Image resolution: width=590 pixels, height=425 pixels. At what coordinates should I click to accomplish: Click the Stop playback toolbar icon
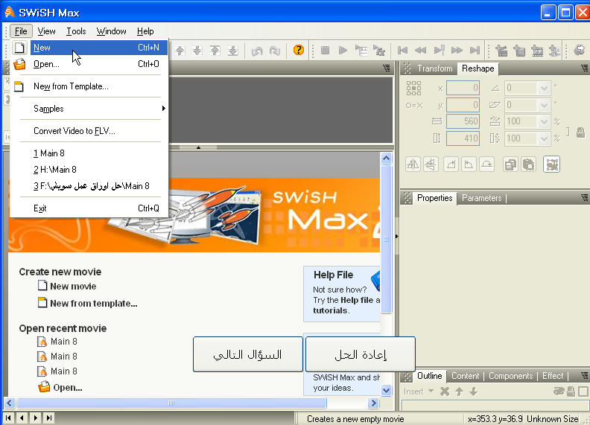pos(325,51)
